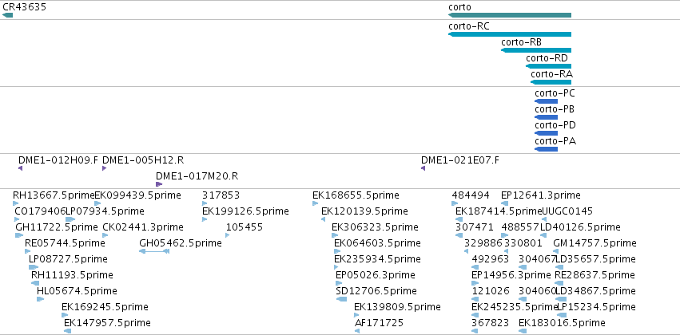Viewport: 680px width, 335px height.
Task: Click the EK187414.5prime EST label
Action: tap(499, 211)
